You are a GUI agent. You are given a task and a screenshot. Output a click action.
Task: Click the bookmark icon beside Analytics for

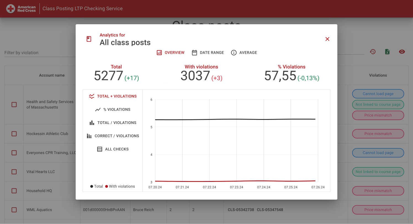89,39
